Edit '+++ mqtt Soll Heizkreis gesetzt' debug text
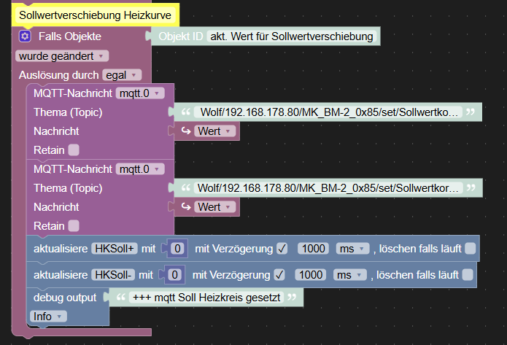Image resolution: width=507 pixels, height=345 pixels. (x=206, y=298)
